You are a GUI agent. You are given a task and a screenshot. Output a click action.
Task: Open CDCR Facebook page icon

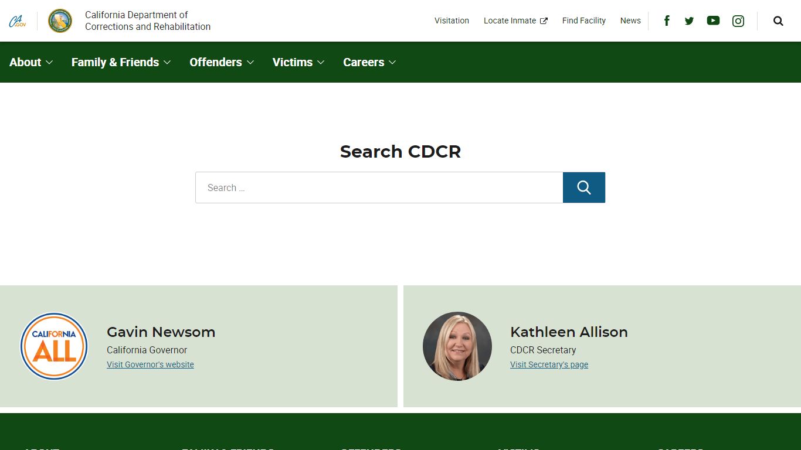click(667, 21)
